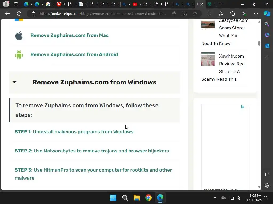Screen dimensions: 273x204
Task: Go back to the previous page
Action: pyautogui.click(x=7, y=14)
